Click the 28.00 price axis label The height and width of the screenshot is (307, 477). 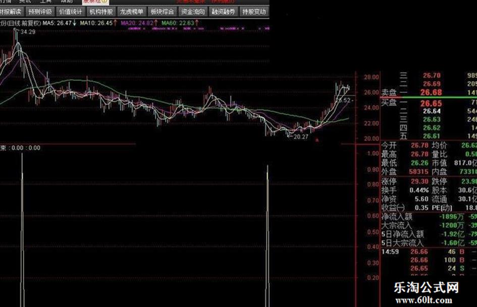[x=372, y=77]
